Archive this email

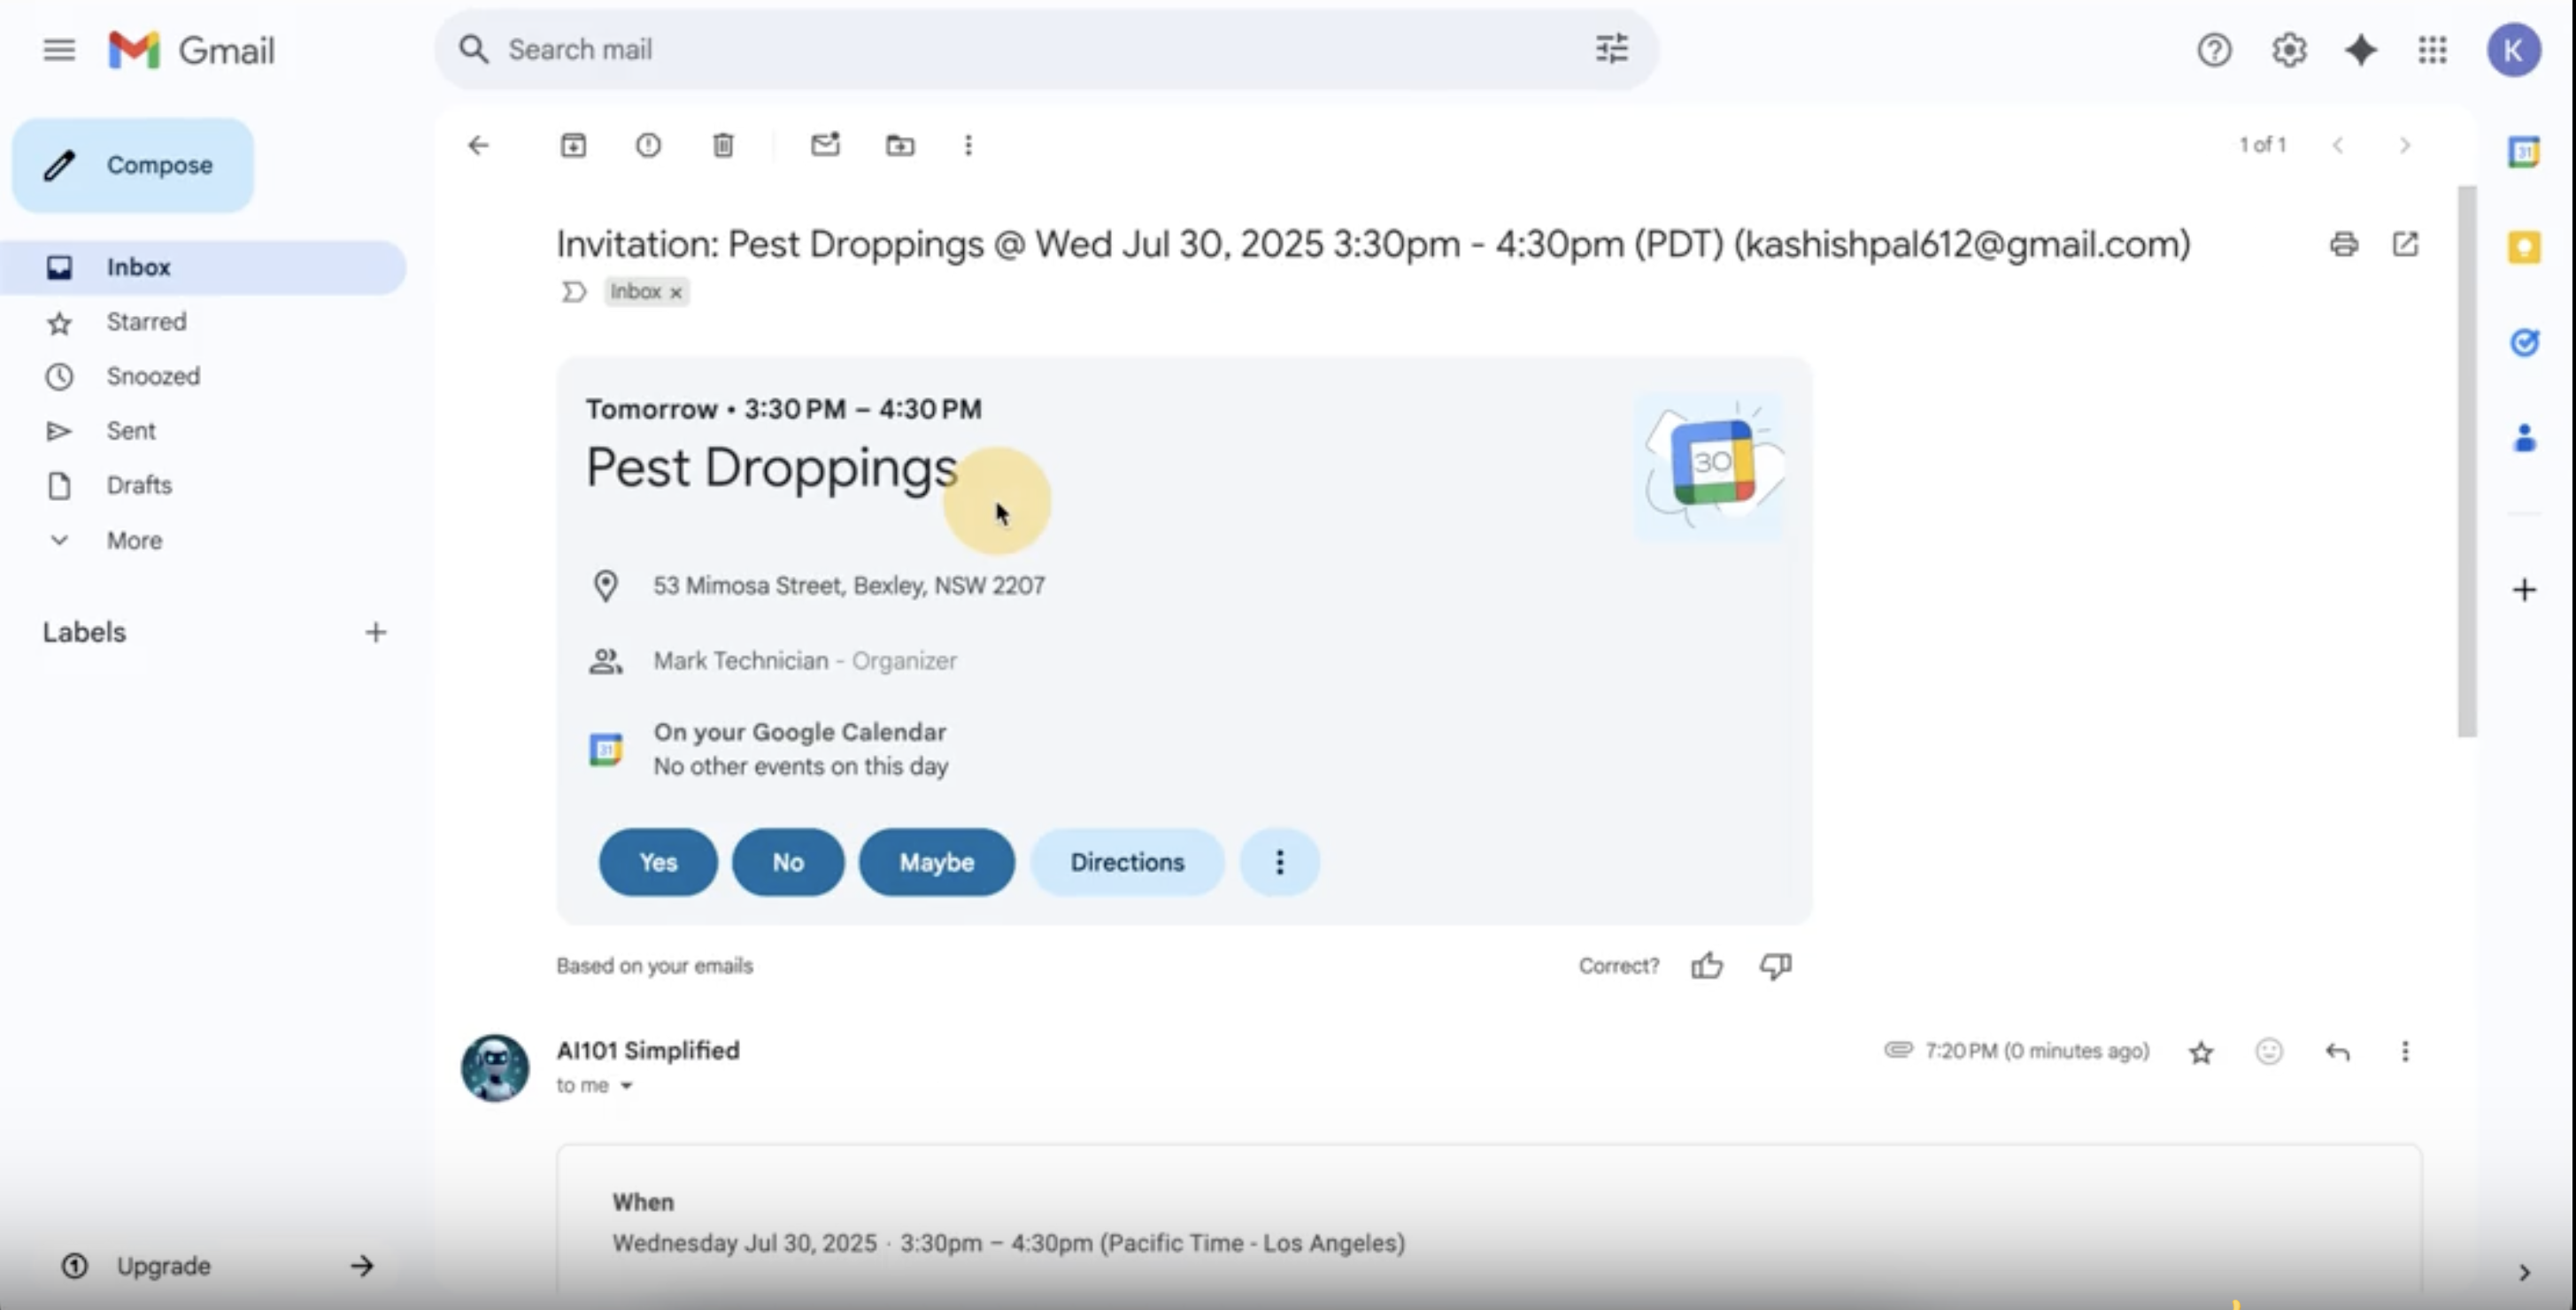[573, 145]
